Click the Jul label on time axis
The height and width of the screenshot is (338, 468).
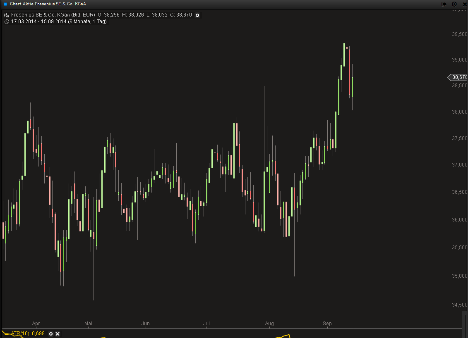tap(207, 323)
